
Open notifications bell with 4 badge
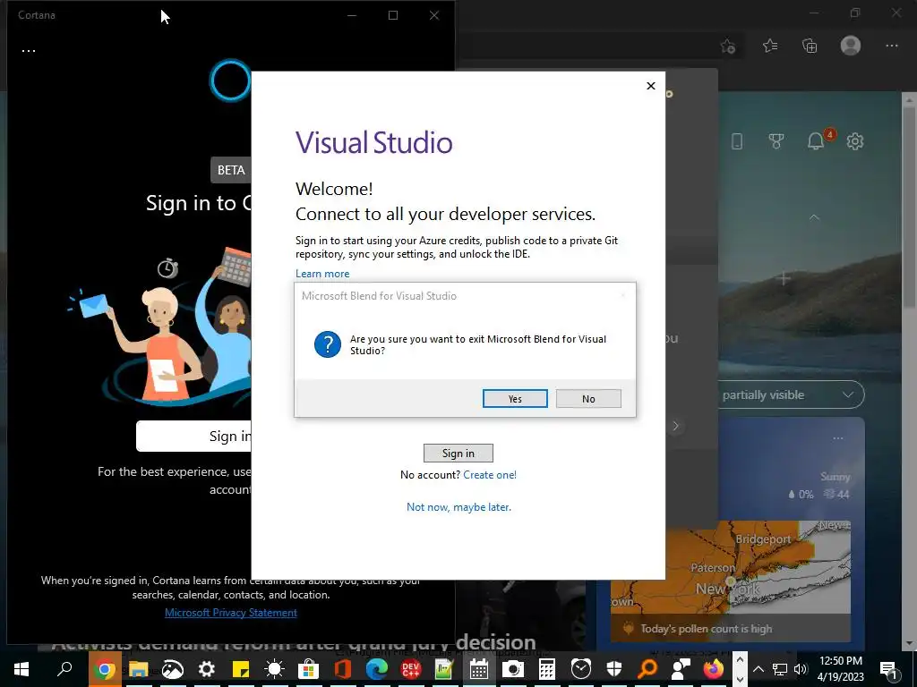click(x=817, y=140)
